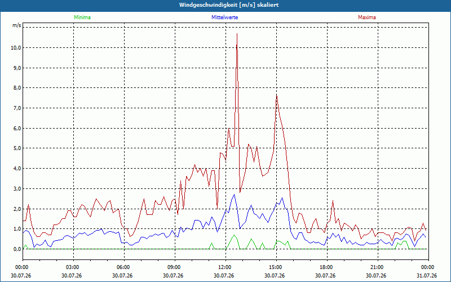Image resolution: width=451 pixels, height=282 pixels.
Task: Click the 10,0 y-axis label
Action: [16, 48]
